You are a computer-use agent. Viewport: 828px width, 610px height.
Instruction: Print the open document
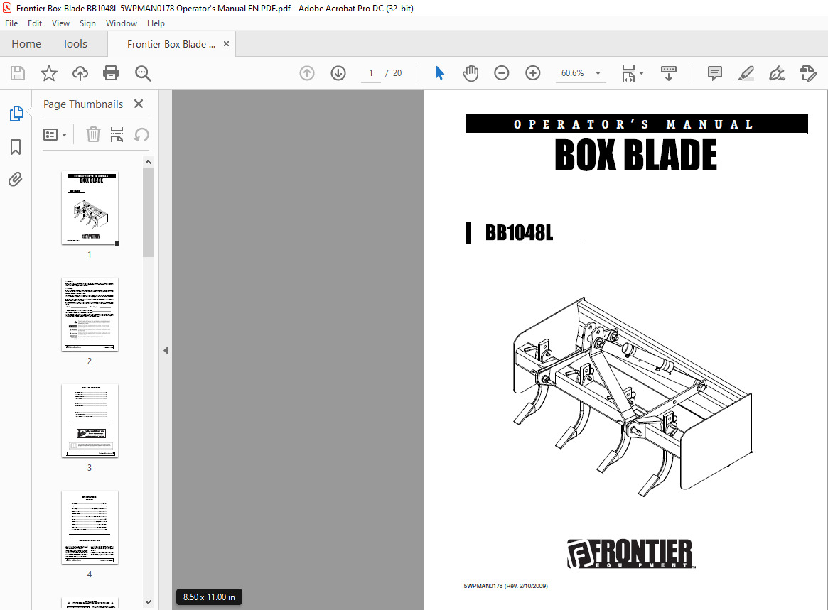[111, 72]
